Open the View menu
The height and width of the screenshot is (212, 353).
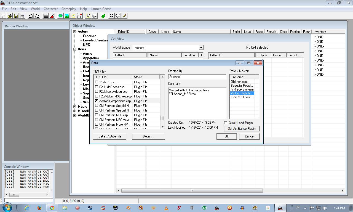click(23, 9)
